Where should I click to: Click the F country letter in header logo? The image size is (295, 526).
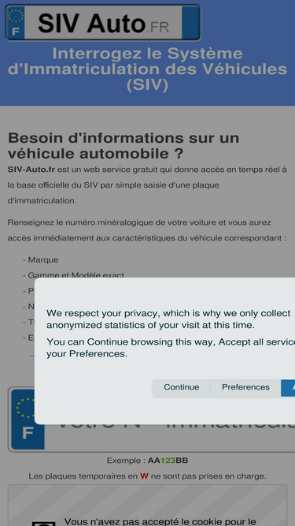point(16,32)
